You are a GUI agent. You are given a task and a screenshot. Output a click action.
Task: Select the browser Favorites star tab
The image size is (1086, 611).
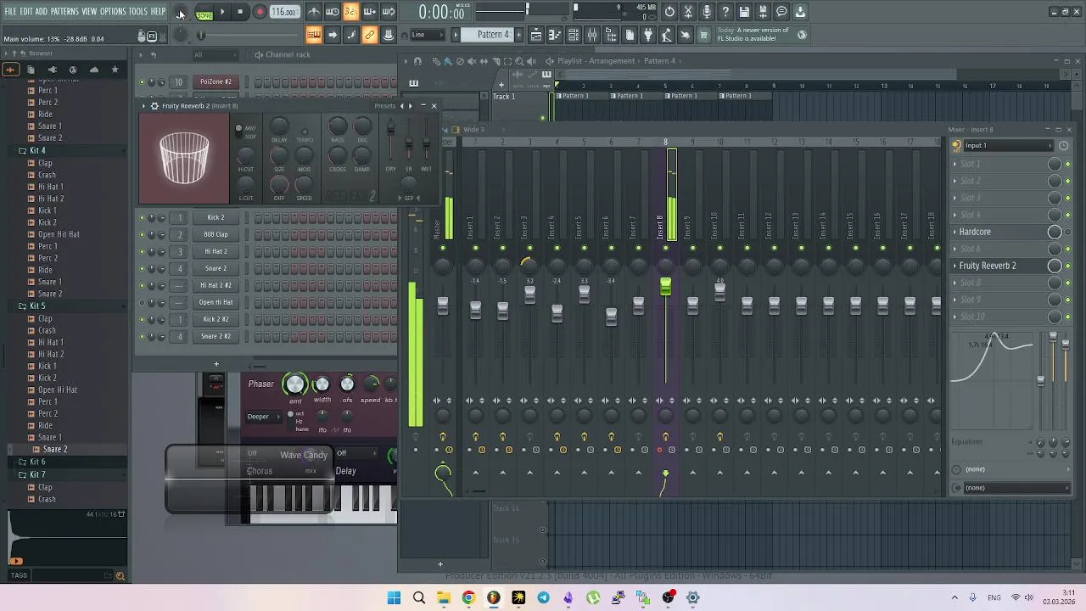point(115,70)
